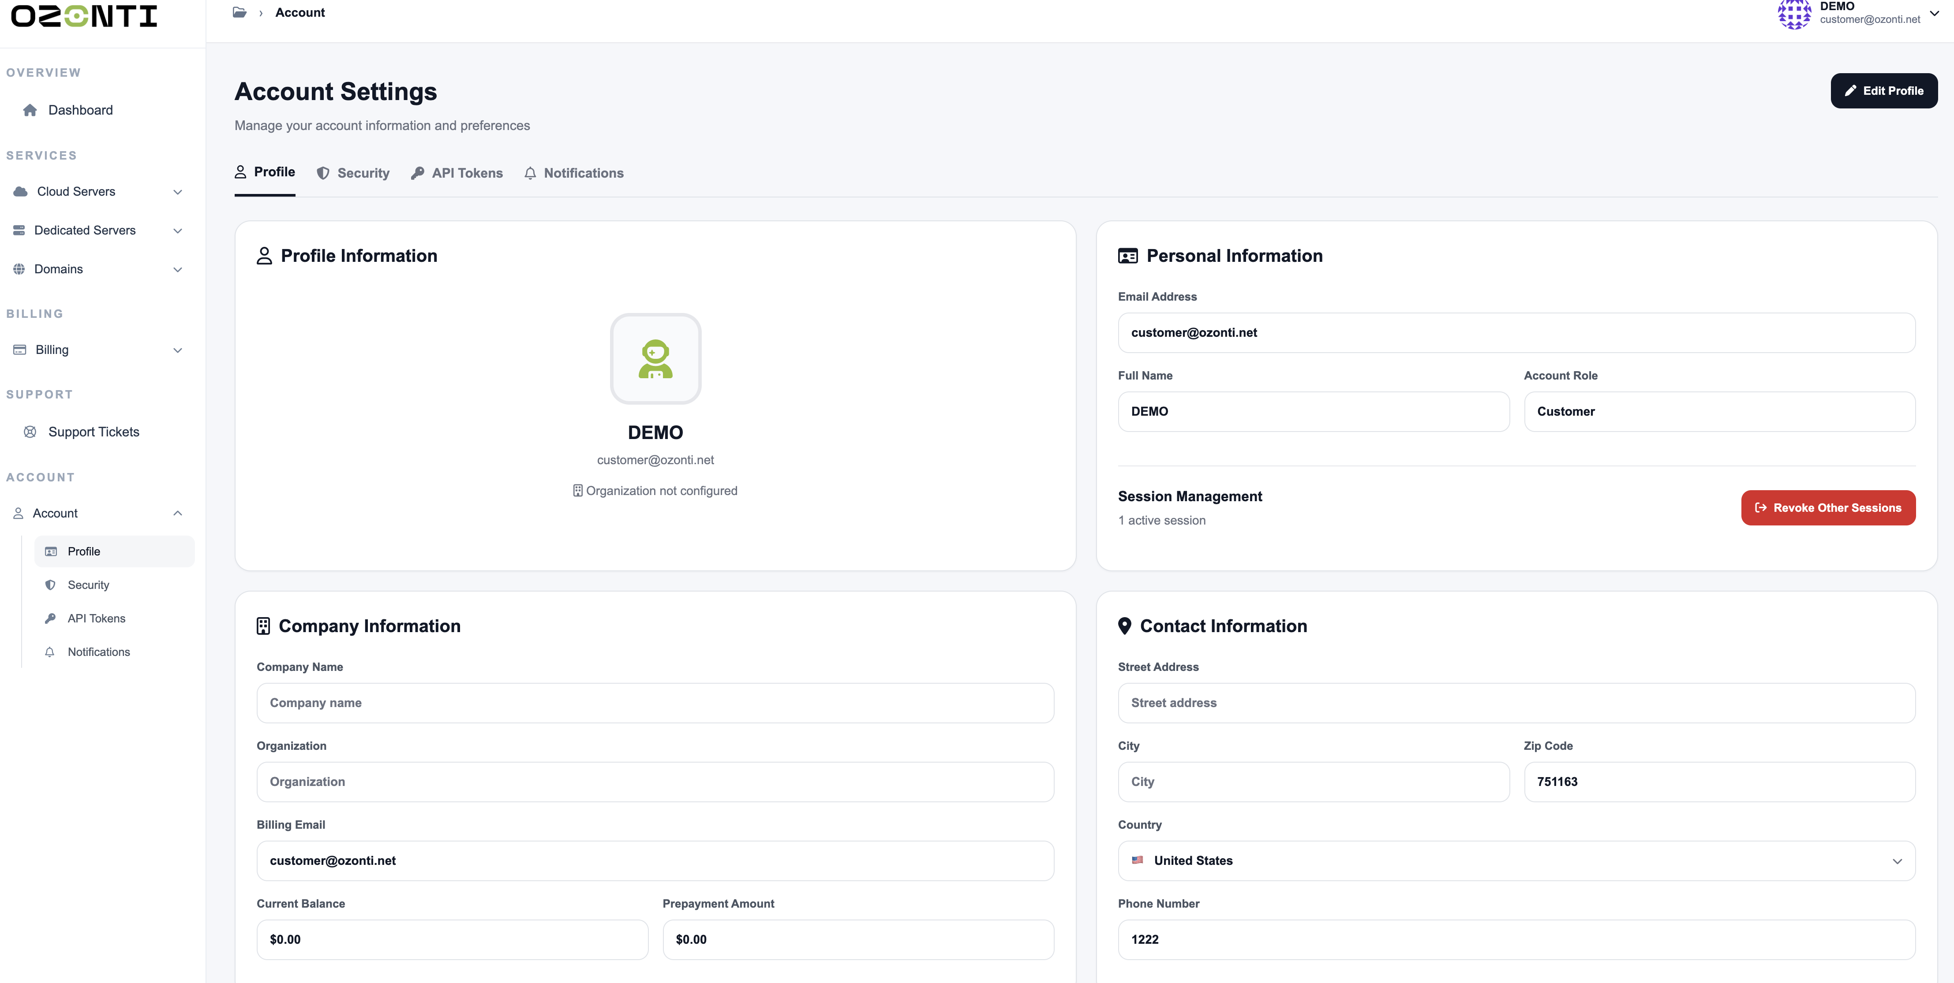
Task: Expand the Dedicated Servers menu chevron
Action: 177,231
